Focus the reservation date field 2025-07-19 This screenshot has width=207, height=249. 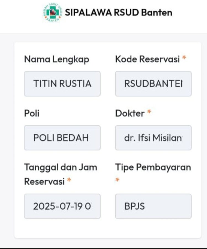point(62,206)
